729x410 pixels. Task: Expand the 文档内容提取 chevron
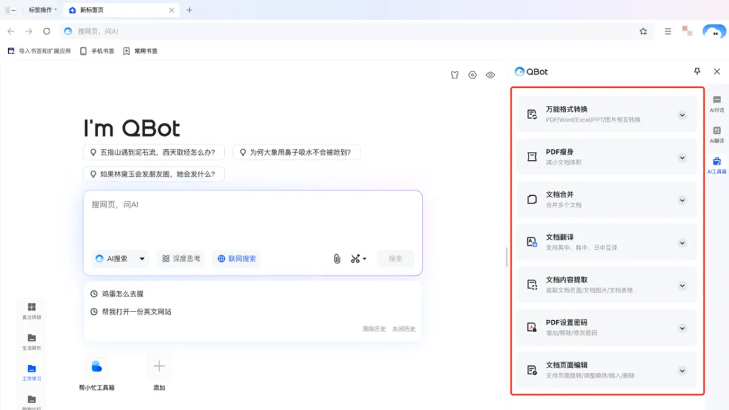pyautogui.click(x=682, y=286)
